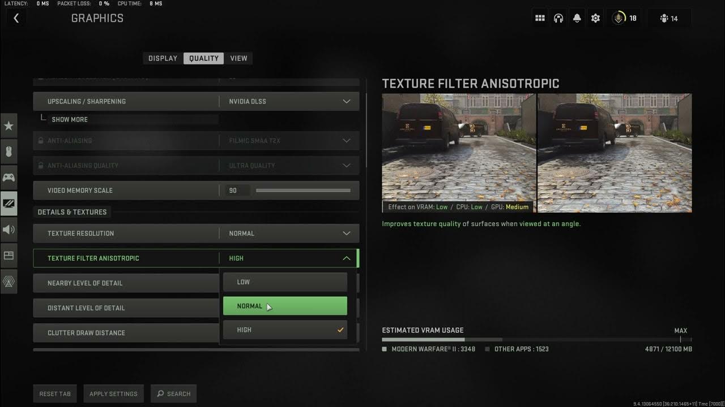
Task: Open Keyboard and Mouse sidebar icon
Action: point(8,151)
